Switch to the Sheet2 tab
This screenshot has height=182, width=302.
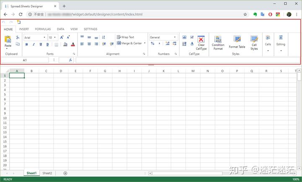pyautogui.click(x=47, y=173)
